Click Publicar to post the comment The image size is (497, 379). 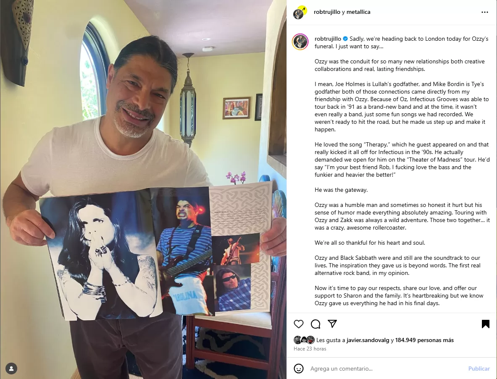pyautogui.click(x=479, y=369)
